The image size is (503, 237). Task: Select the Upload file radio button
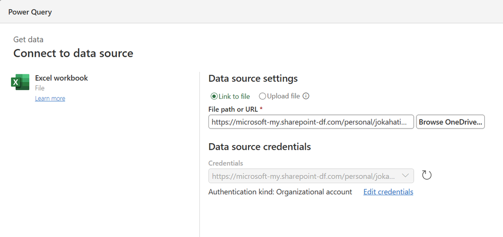262,96
